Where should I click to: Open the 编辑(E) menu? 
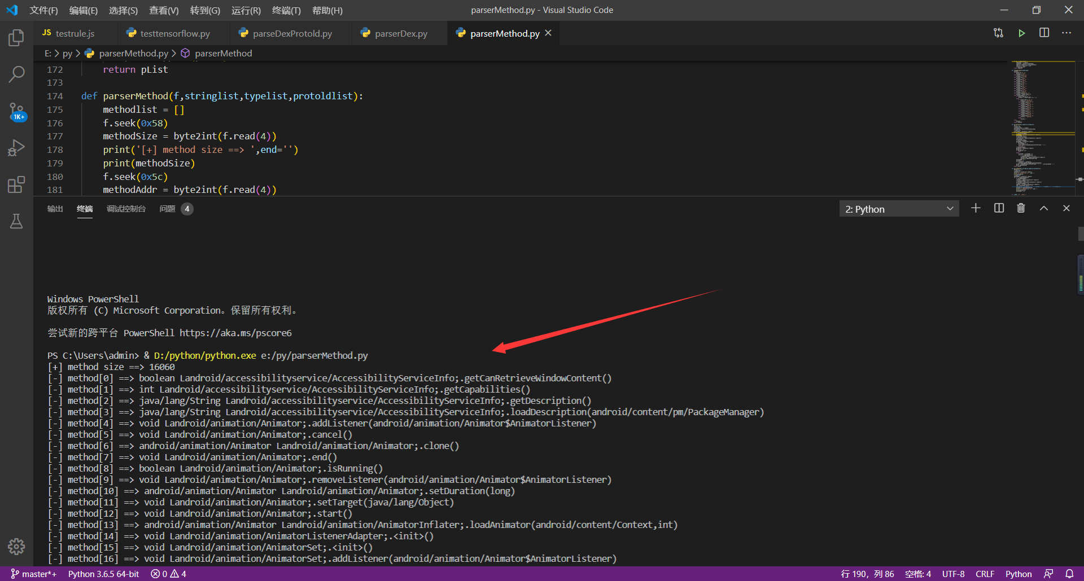coord(84,10)
